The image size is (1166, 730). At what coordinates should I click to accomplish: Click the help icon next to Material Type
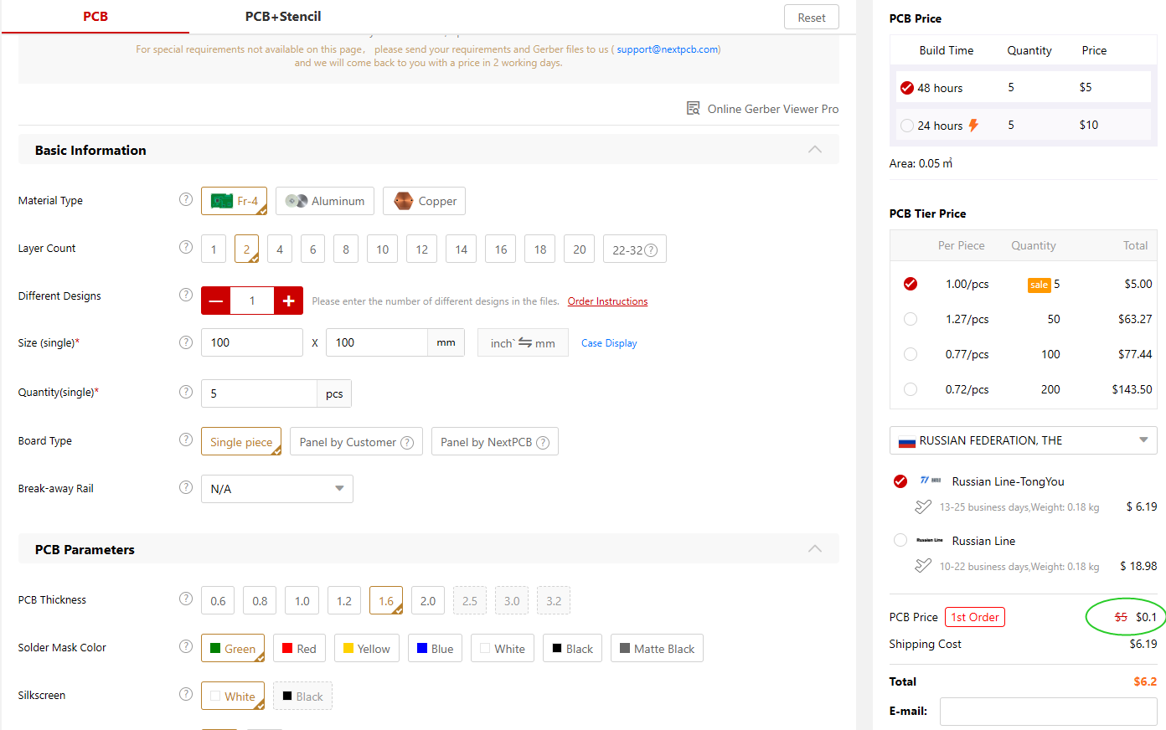click(x=186, y=199)
